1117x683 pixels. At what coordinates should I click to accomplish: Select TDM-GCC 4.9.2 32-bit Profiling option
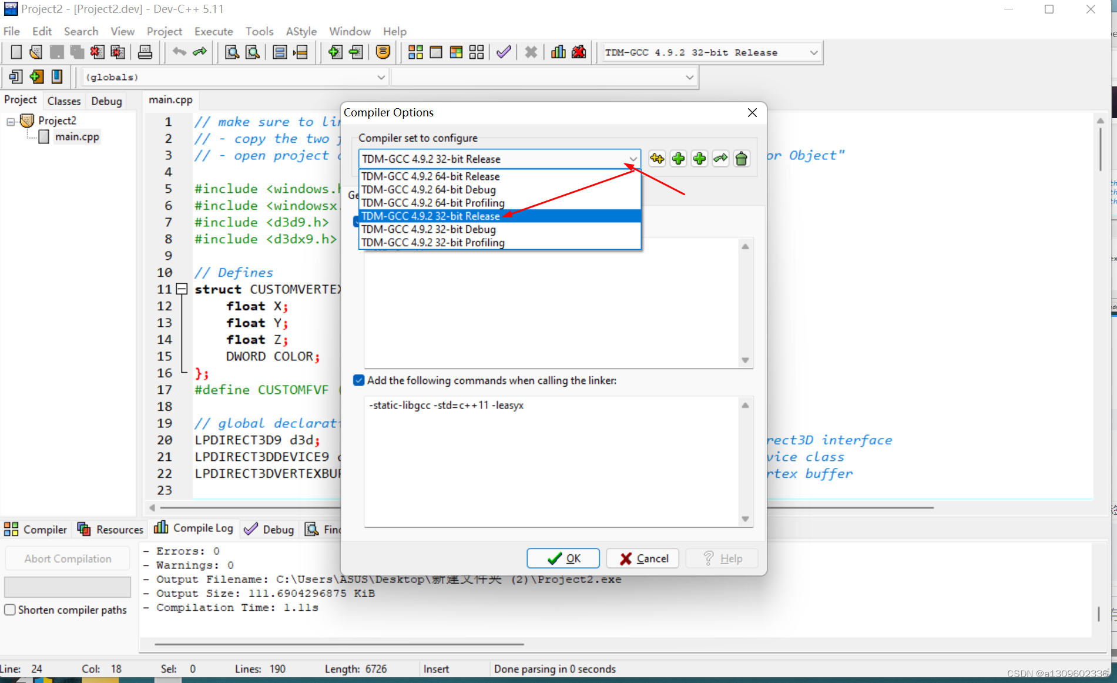pos(499,242)
